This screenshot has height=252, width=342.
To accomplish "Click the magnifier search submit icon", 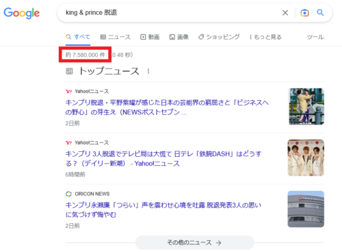I will point(320,12).
